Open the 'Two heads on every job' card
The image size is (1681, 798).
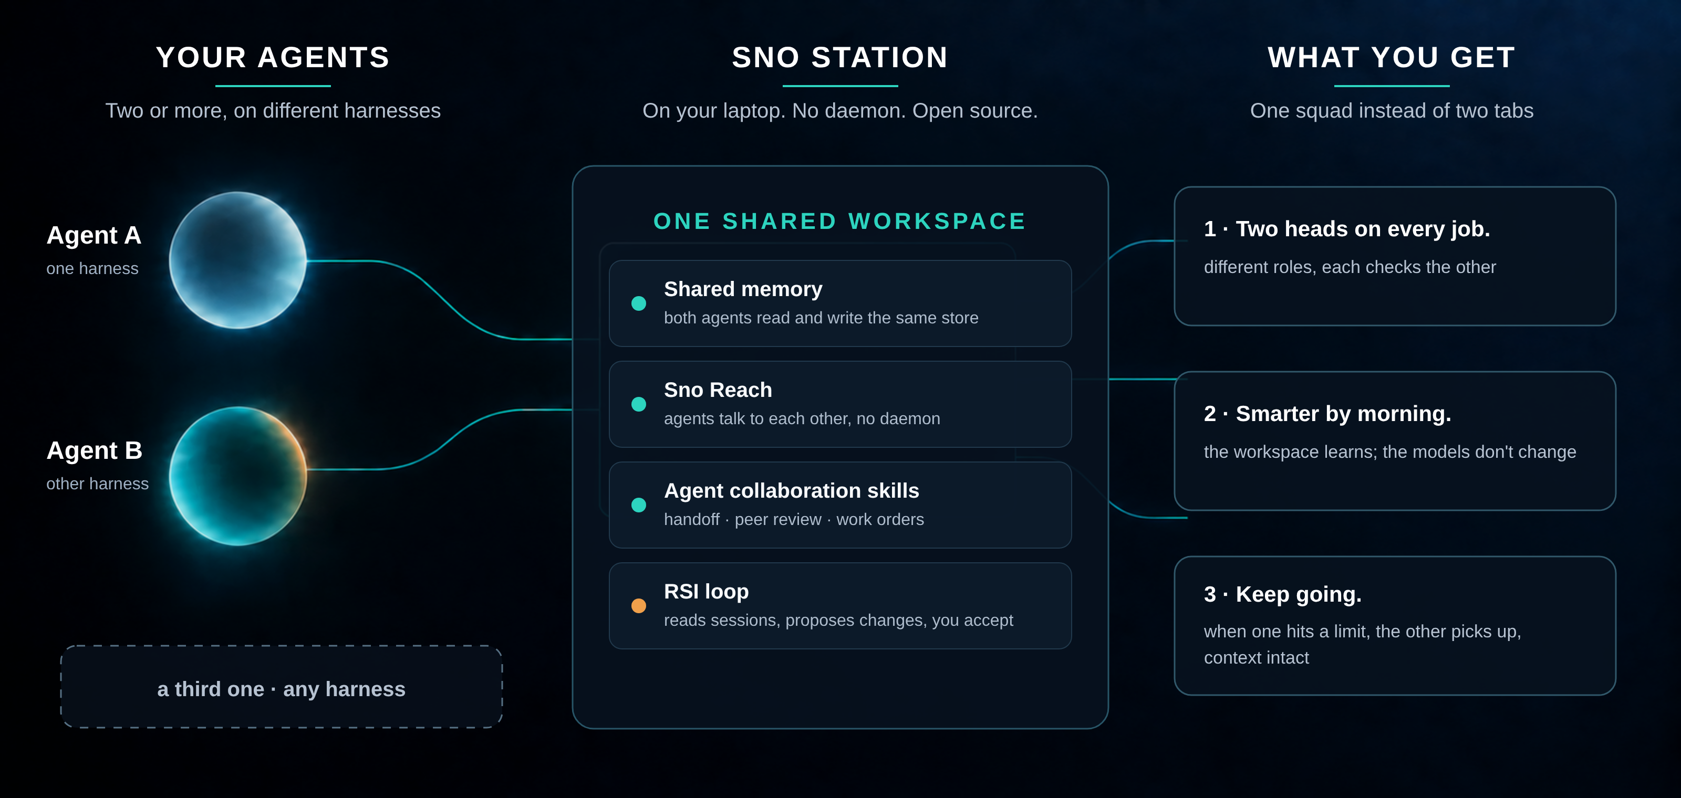1395,256
